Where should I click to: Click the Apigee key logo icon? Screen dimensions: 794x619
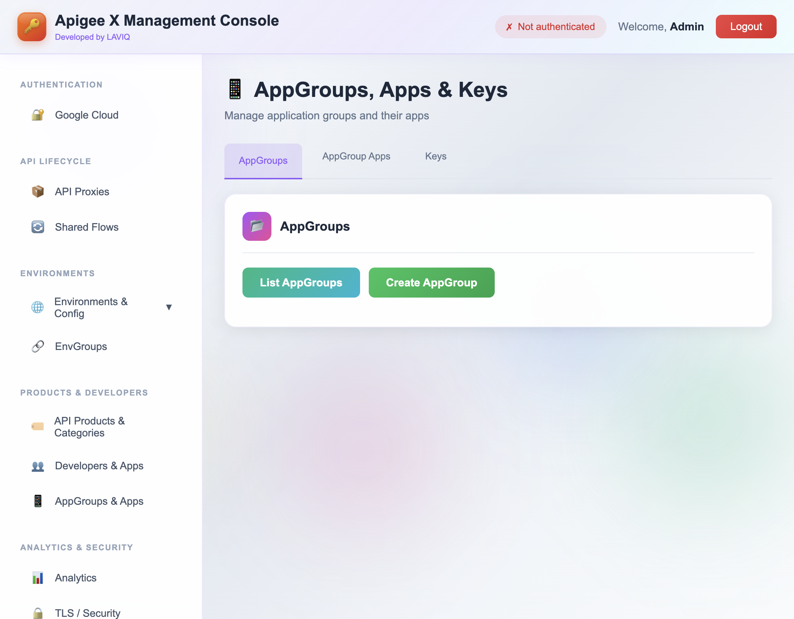31,26
